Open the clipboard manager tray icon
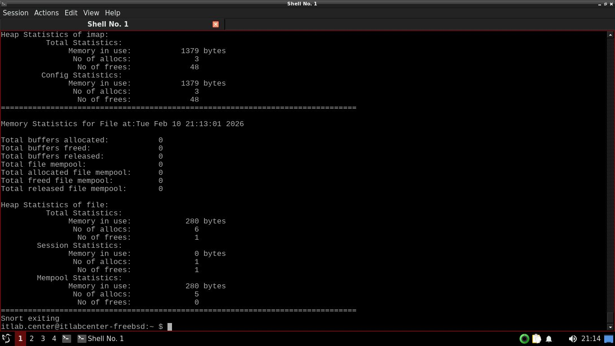 click(x=536, y=339)
